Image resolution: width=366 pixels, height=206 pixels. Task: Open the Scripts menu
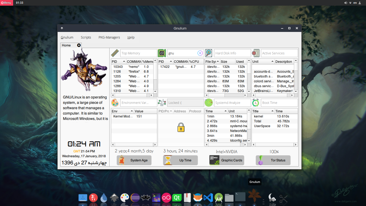(86, 37)
